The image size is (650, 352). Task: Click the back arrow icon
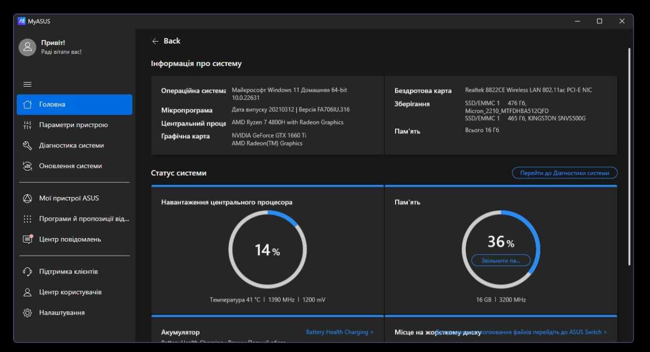click(155, 41)
